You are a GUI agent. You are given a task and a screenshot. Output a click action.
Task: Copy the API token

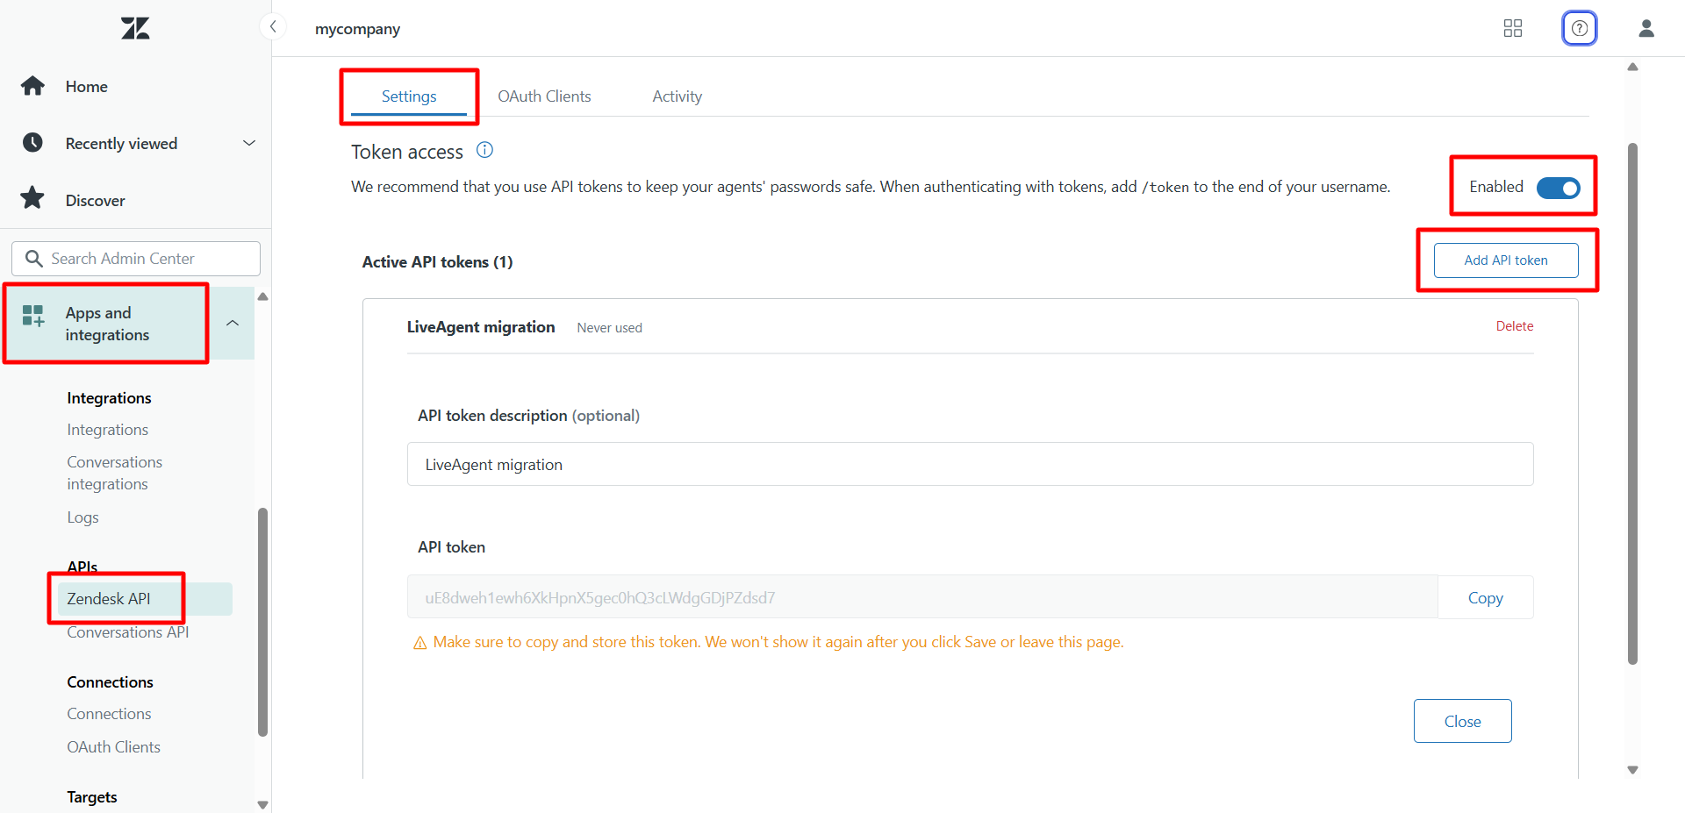pos(1485,598)
